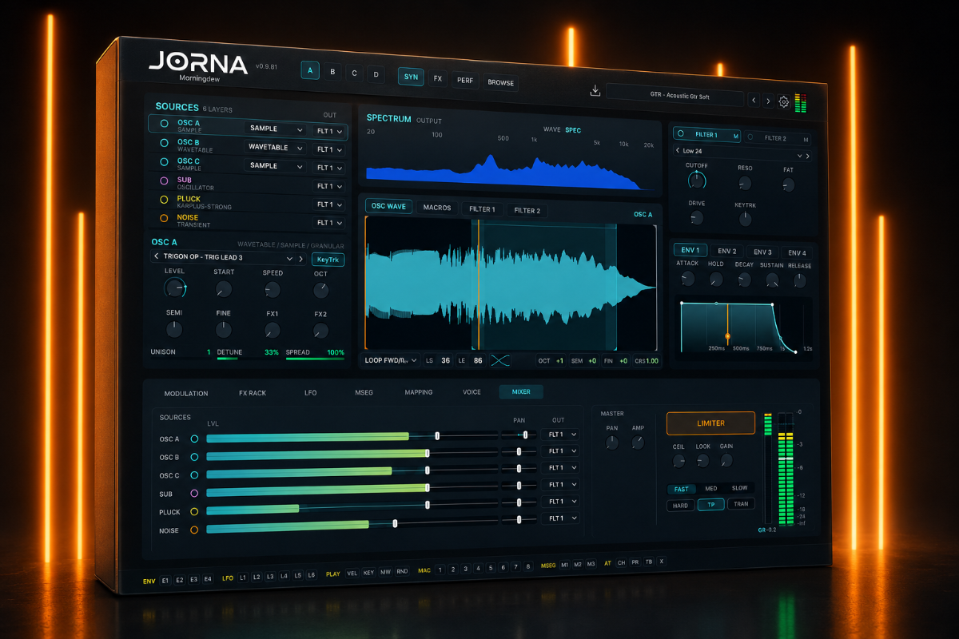Open OSC A SAMPLE type dropdown
The width and height of the screenshot is (959, 639).
point(276,129)
